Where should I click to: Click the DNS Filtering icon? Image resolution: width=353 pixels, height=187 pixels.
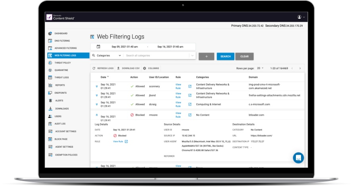[x=50, y=41]
